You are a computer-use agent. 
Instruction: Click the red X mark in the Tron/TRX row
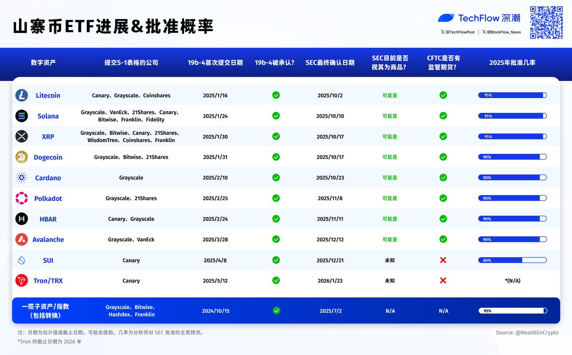coord(443,281)
